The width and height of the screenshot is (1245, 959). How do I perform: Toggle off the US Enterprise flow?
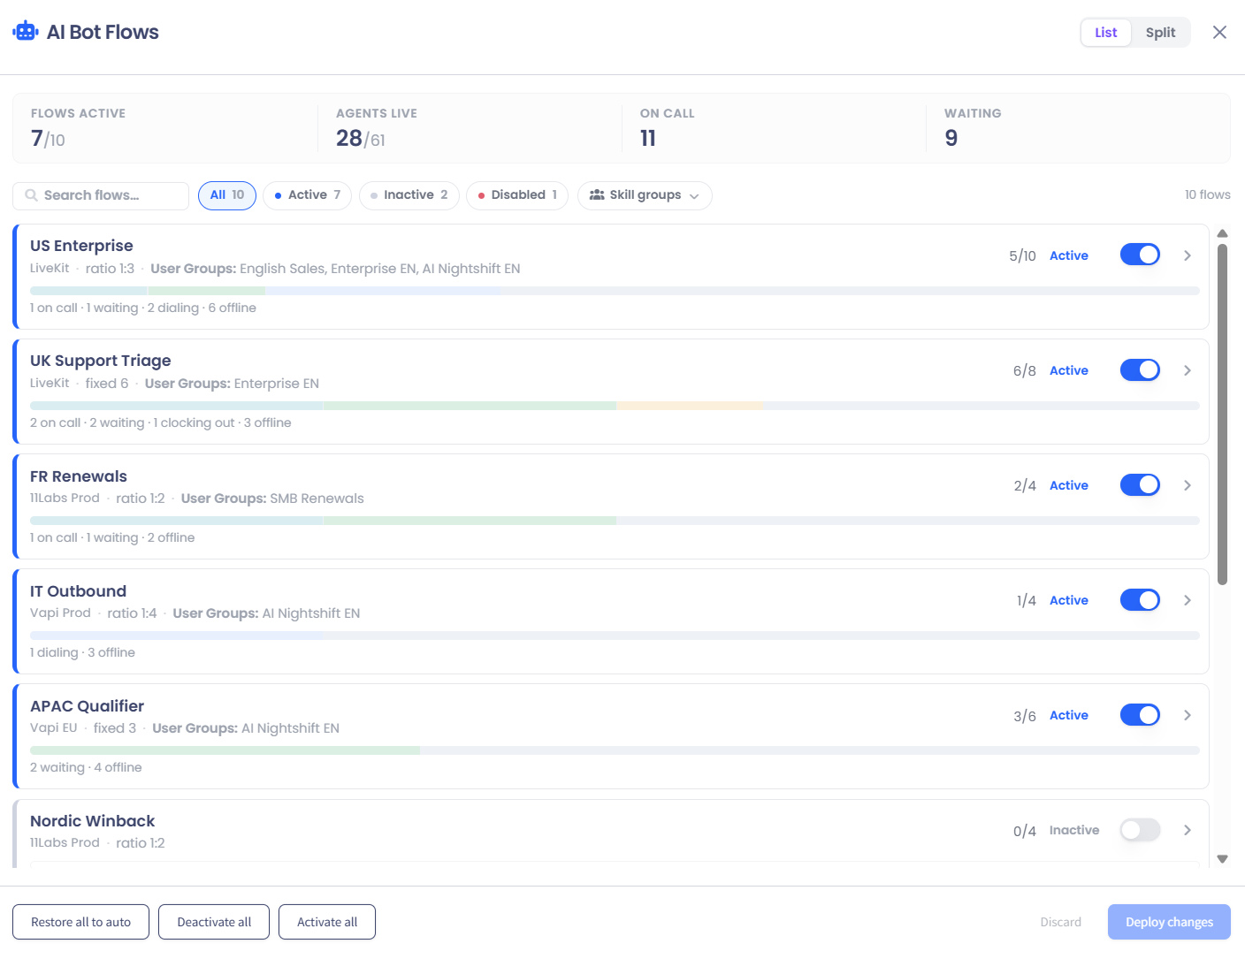tap(1140, 255)
